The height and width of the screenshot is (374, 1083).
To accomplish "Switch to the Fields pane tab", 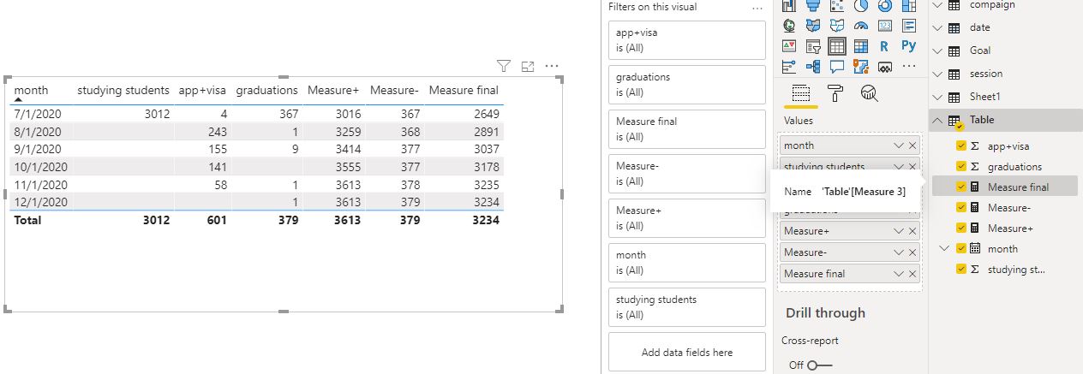I will coord(800,93).
